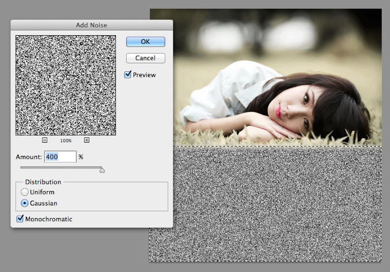Toggle the Preview checkbox

[128, 75]
